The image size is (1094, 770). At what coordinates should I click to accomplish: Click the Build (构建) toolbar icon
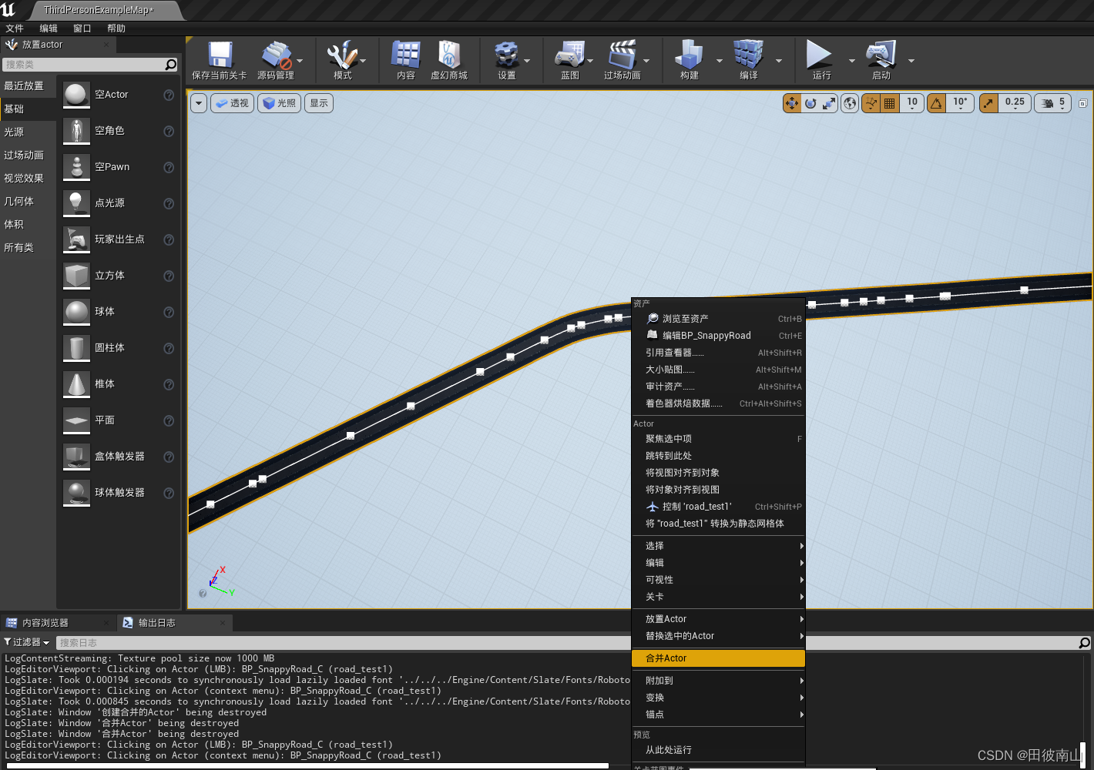(689, 55)
